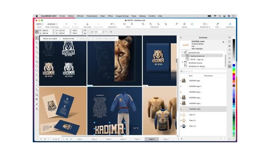Pick the blue swatch in the color palette
Image resolution: width=270 pixels, height=157 pixels.
point(234,65)
